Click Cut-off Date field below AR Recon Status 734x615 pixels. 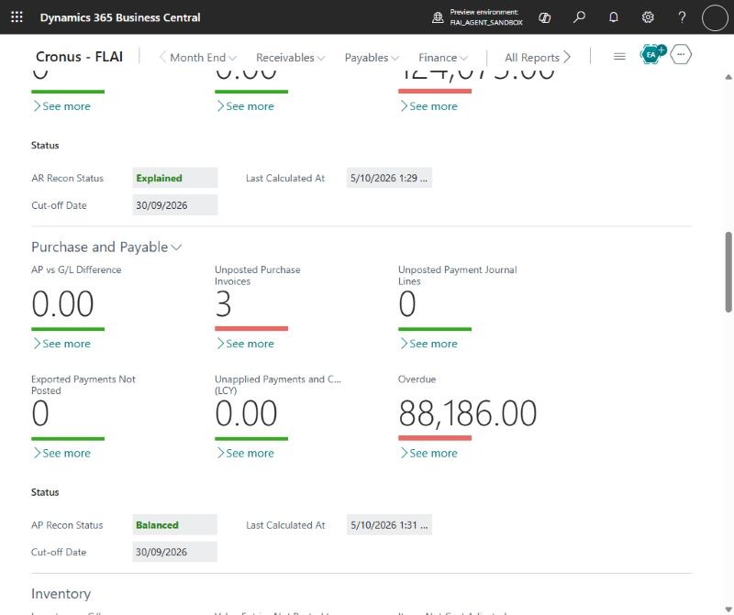coord(174,204)
